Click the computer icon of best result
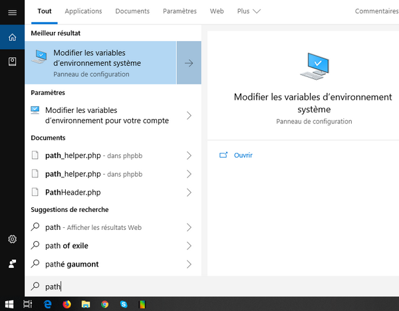The height and width of the screenshot is (311, 399). coord(39,56)
